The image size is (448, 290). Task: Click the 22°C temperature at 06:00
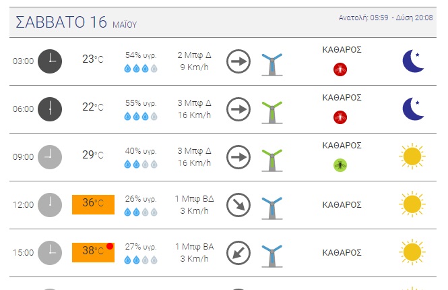point(93,107)
